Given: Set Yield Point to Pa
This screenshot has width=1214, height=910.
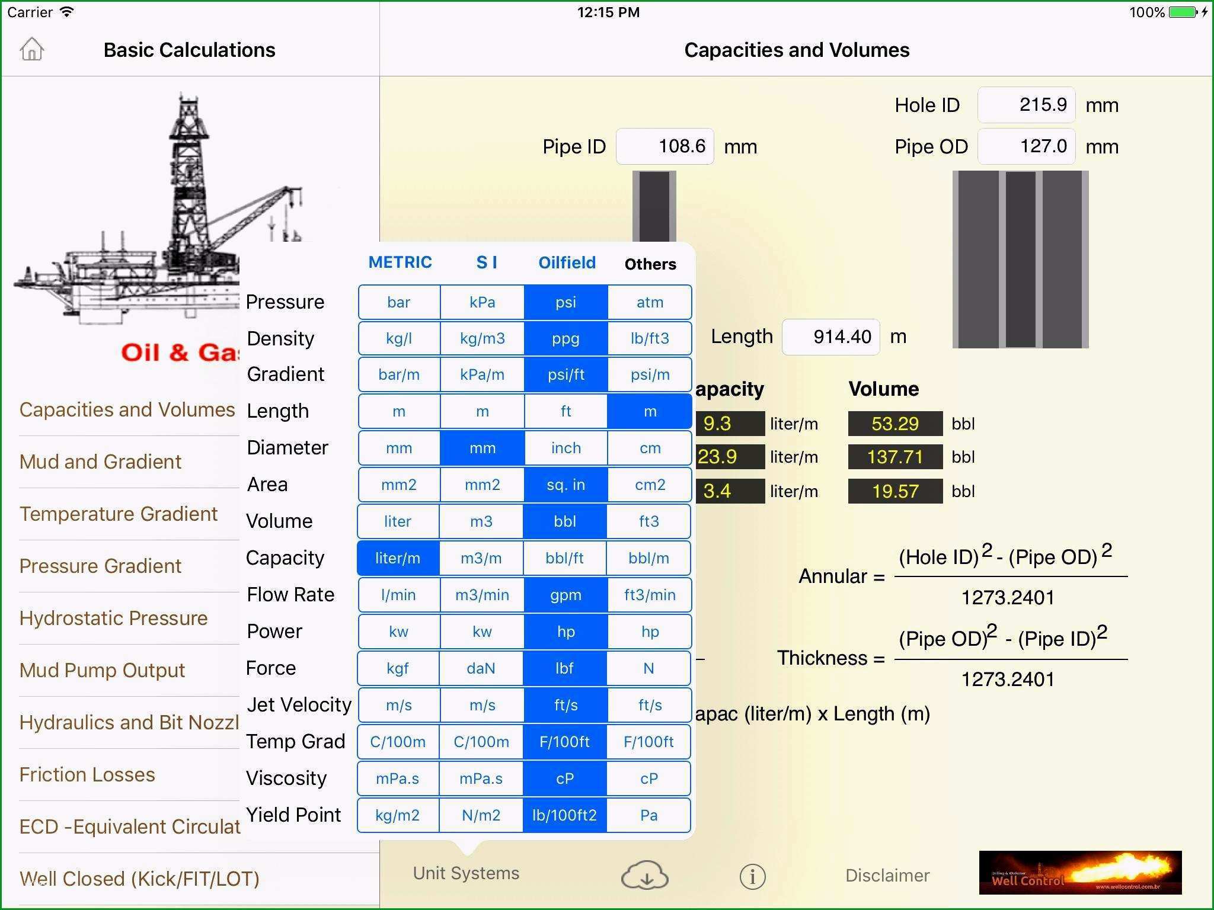Looking at the screenshot, I should coord(649,816).
